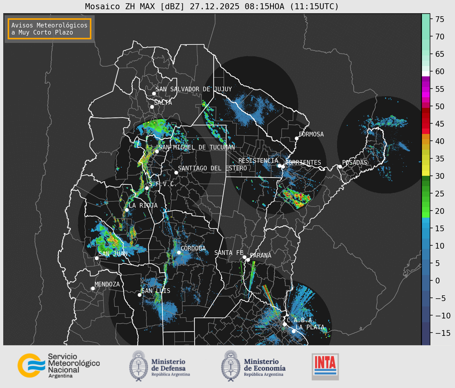Click the 75 tick label on colorbar
Image resolution: width=455 pixels, height=388 pixels.
[440, 19]
